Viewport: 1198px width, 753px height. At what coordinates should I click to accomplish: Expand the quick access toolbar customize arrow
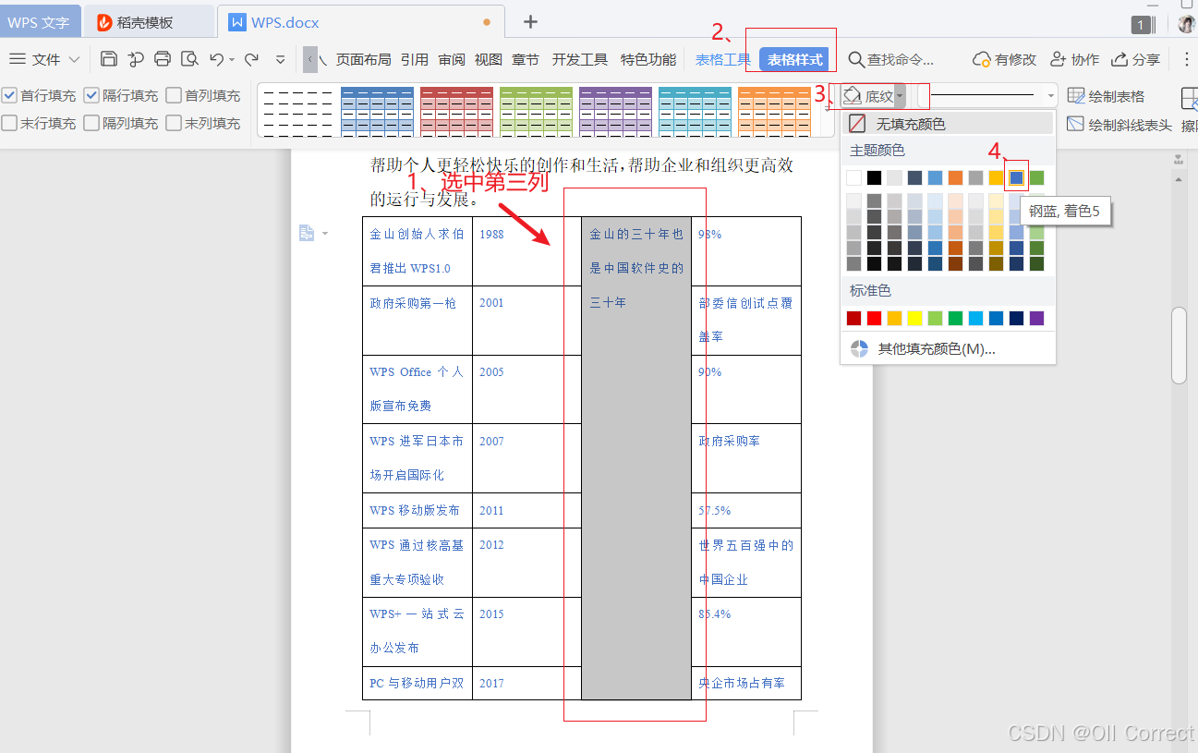coord(281,60)
